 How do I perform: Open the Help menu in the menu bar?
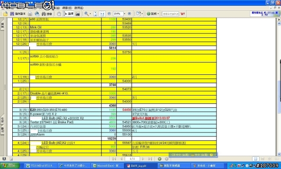(79, 8)
